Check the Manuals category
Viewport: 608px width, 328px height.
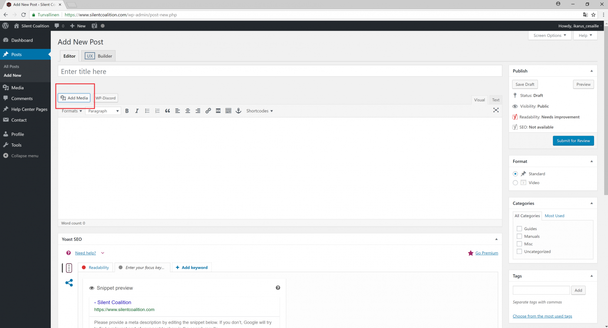519,236
